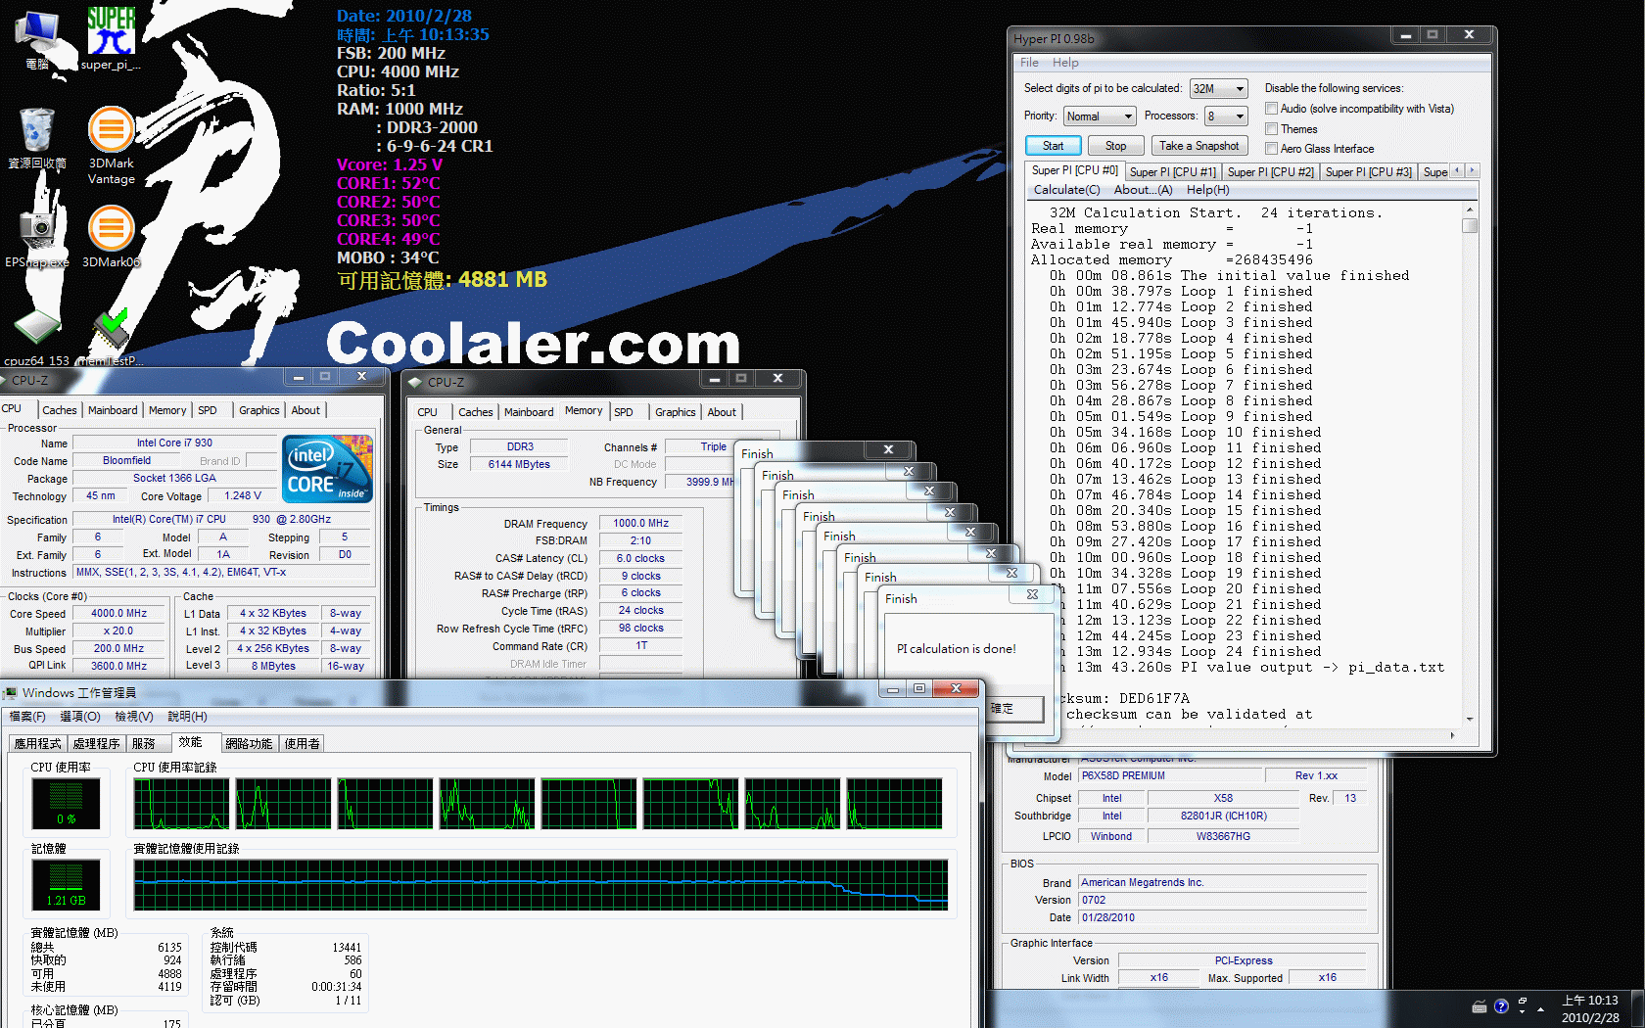The width and height of the screenshot is (1645, 1028).
Task: Open 檔案(F) menu in Task Manager
Action: (27, 717)
